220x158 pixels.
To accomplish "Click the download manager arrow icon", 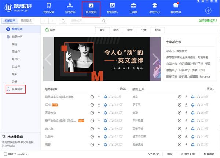I will tap(208, 10).
